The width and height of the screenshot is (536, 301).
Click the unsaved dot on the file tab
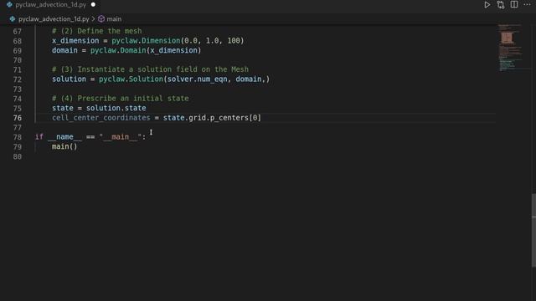[93, 5]
